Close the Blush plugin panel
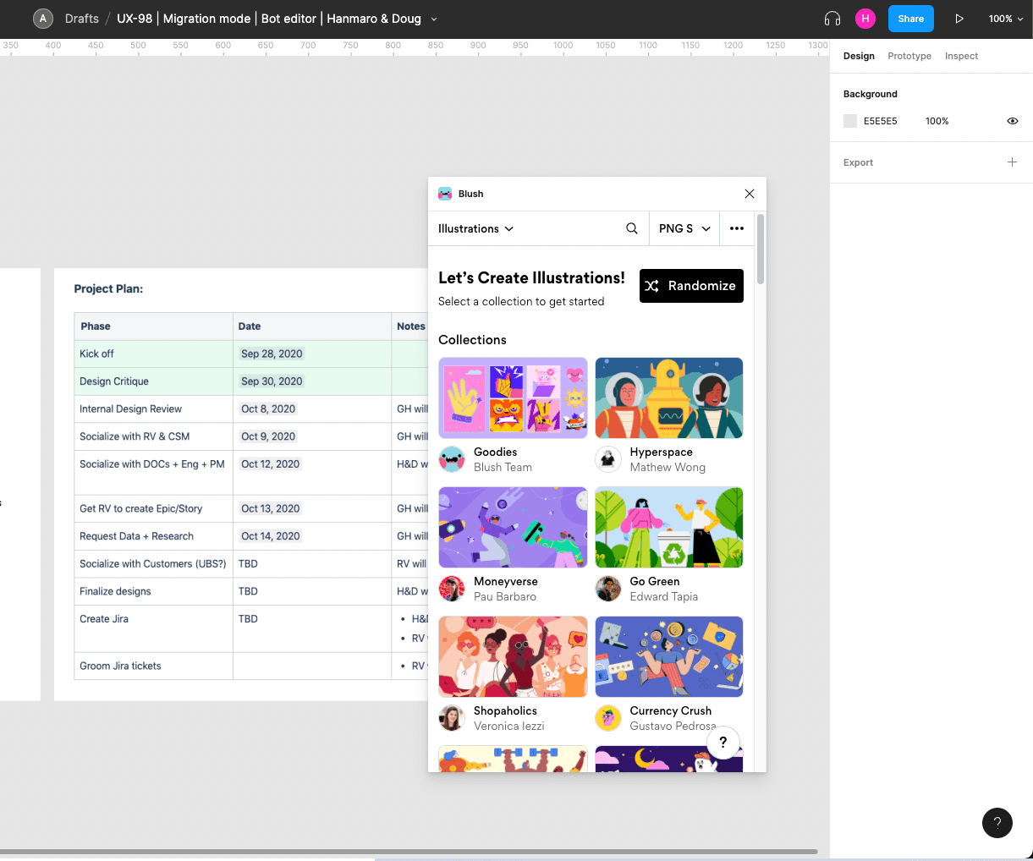1033x861 pixels. click(x=749, y=194)
